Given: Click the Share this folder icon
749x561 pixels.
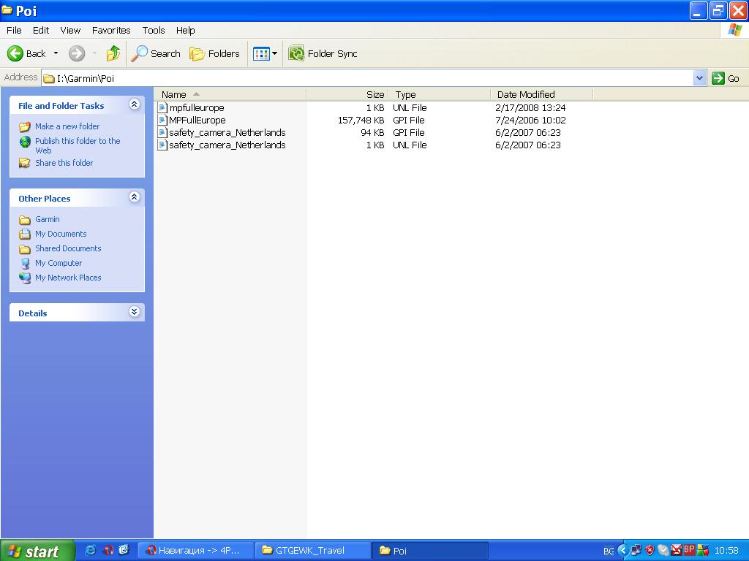Looking at the screenshot, I should [x=24, y=163].
